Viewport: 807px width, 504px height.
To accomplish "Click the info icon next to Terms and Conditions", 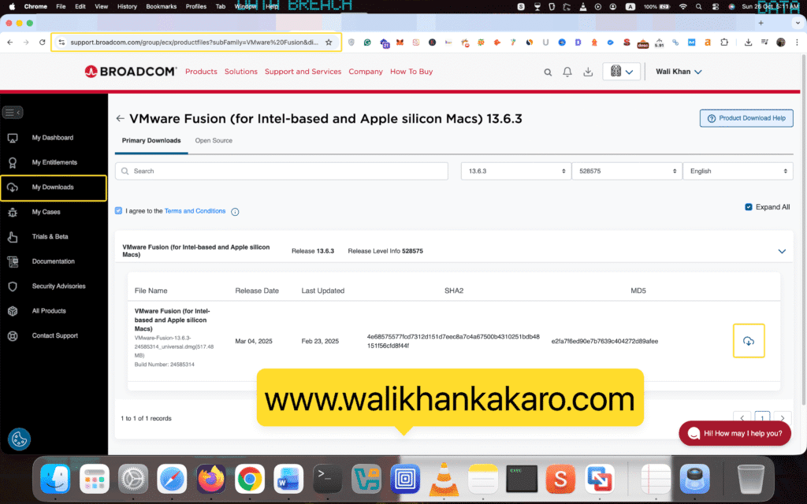I will (235, 212).
